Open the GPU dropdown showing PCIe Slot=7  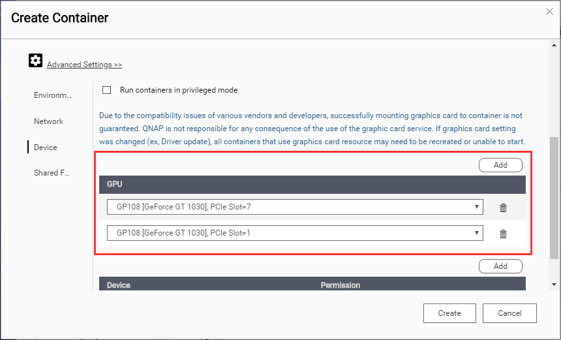295,208
